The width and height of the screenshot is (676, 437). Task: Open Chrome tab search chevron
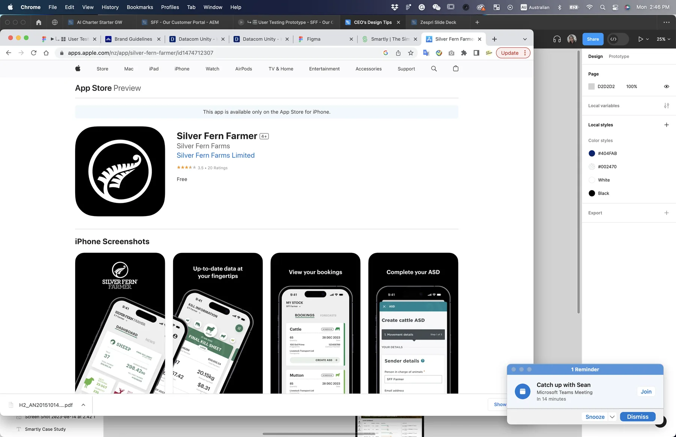525,39
